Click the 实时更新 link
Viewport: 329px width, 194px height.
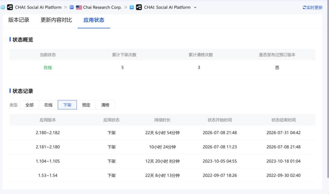314,8
